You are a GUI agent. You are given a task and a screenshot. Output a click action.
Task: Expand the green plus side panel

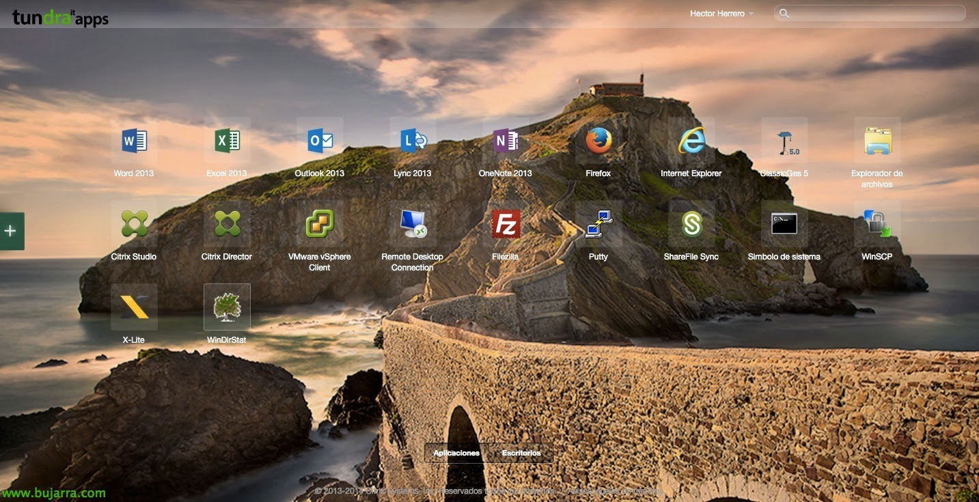[x=12, y=231]
